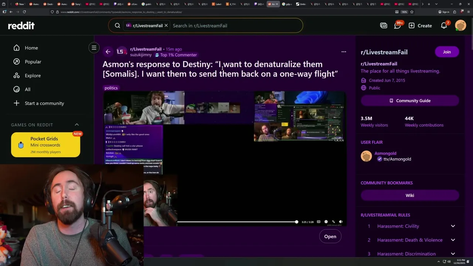Open the Wiki community bookmark
The image size is (473, 266).
tap(410, 195)
